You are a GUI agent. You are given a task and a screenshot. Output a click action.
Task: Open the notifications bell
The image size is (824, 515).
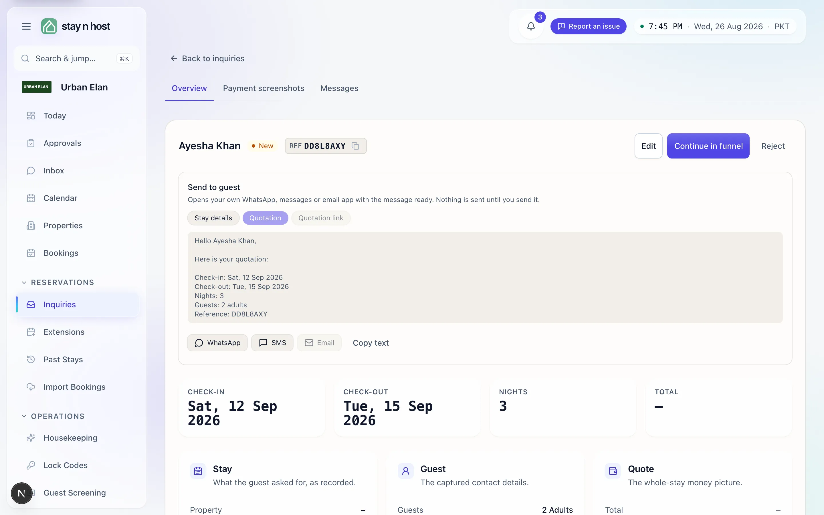531,26
